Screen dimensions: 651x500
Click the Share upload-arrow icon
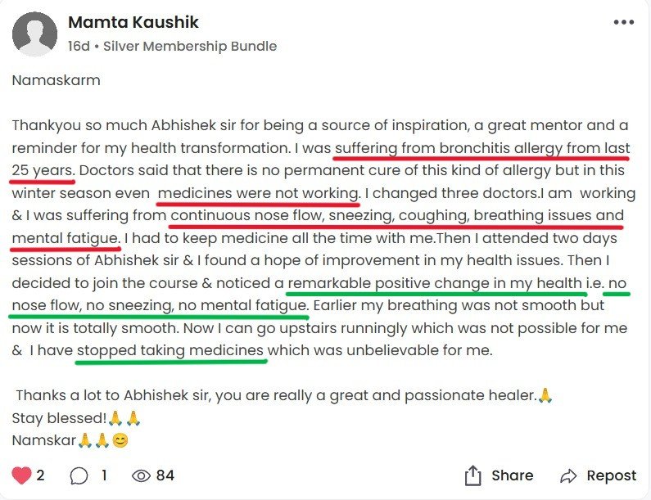pyautogui.click(x=472, y=475)
